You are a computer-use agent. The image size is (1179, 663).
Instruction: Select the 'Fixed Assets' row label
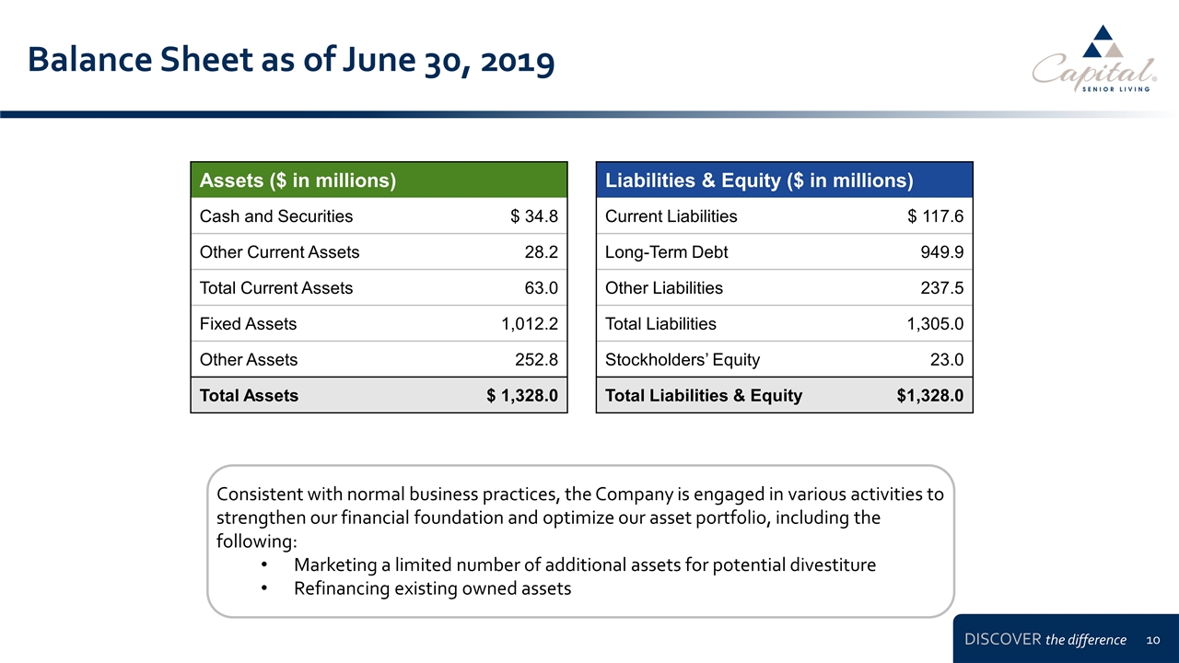[249, 324]
